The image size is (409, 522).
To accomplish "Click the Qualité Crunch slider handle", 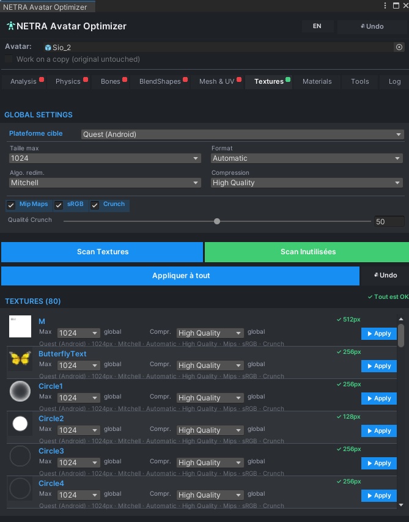I will pos(217,221).
